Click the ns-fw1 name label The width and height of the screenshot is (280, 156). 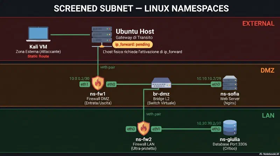point(98,94)
